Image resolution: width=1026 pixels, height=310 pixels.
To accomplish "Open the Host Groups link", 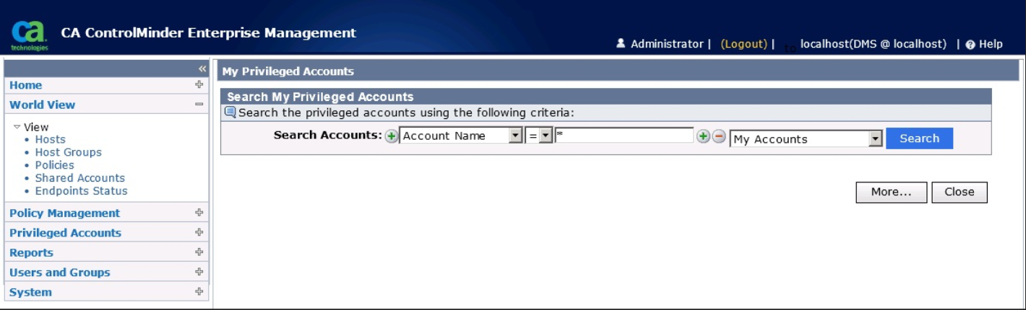I will point(69,153).
